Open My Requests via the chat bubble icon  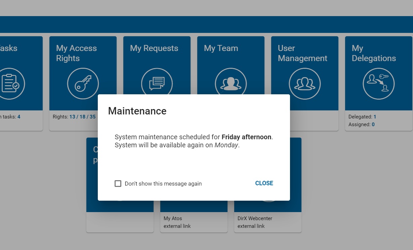pos(157,84)
